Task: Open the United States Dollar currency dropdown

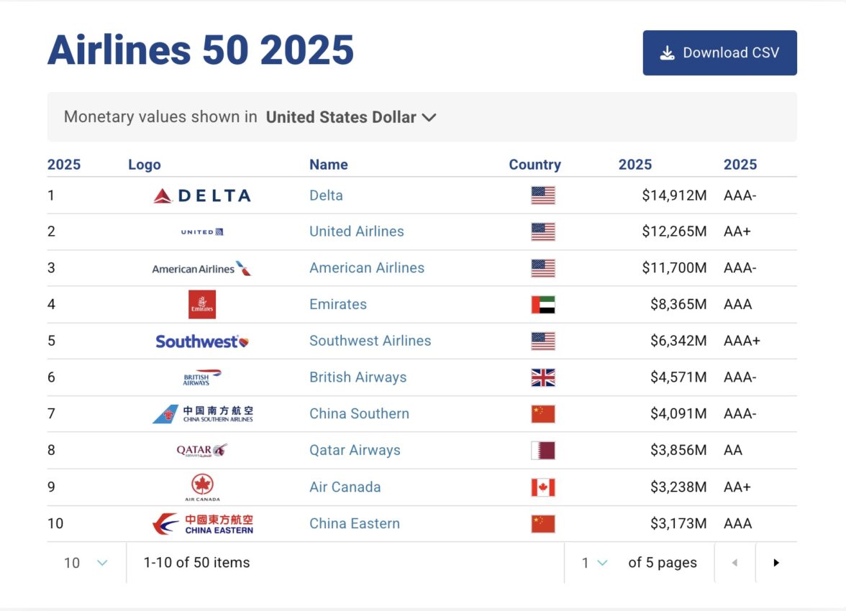Action: [351, 117]
